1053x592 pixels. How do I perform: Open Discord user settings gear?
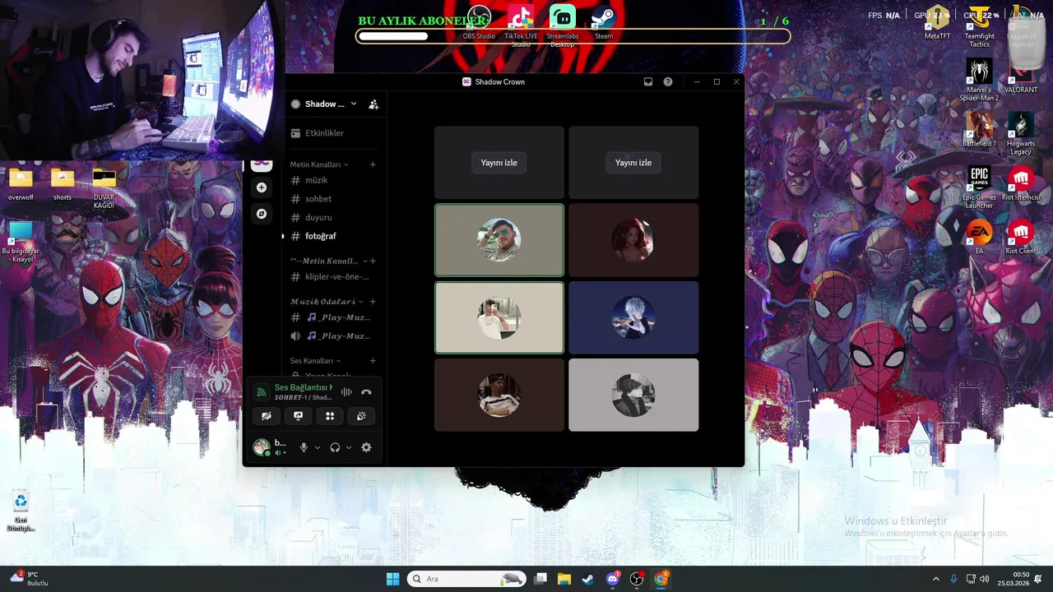tap(366, 447)
